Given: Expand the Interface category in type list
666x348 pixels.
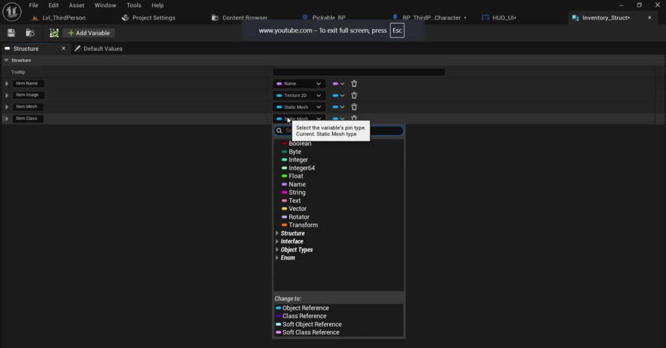Looking at the screenshot, I should coord(277,241).
